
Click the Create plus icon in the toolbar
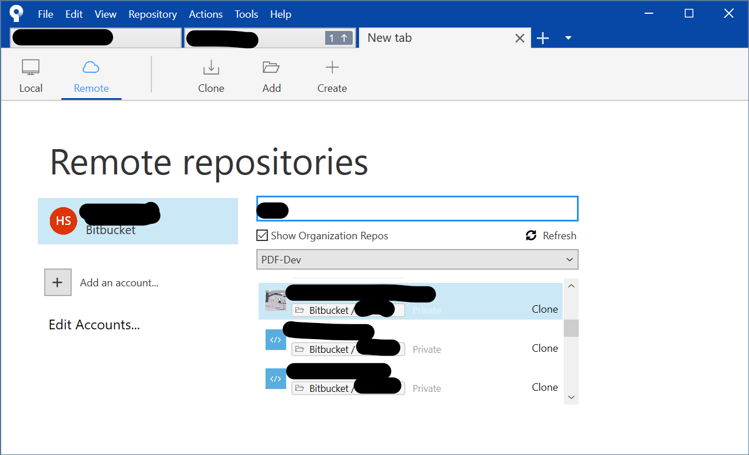click(x=332, y=67)
